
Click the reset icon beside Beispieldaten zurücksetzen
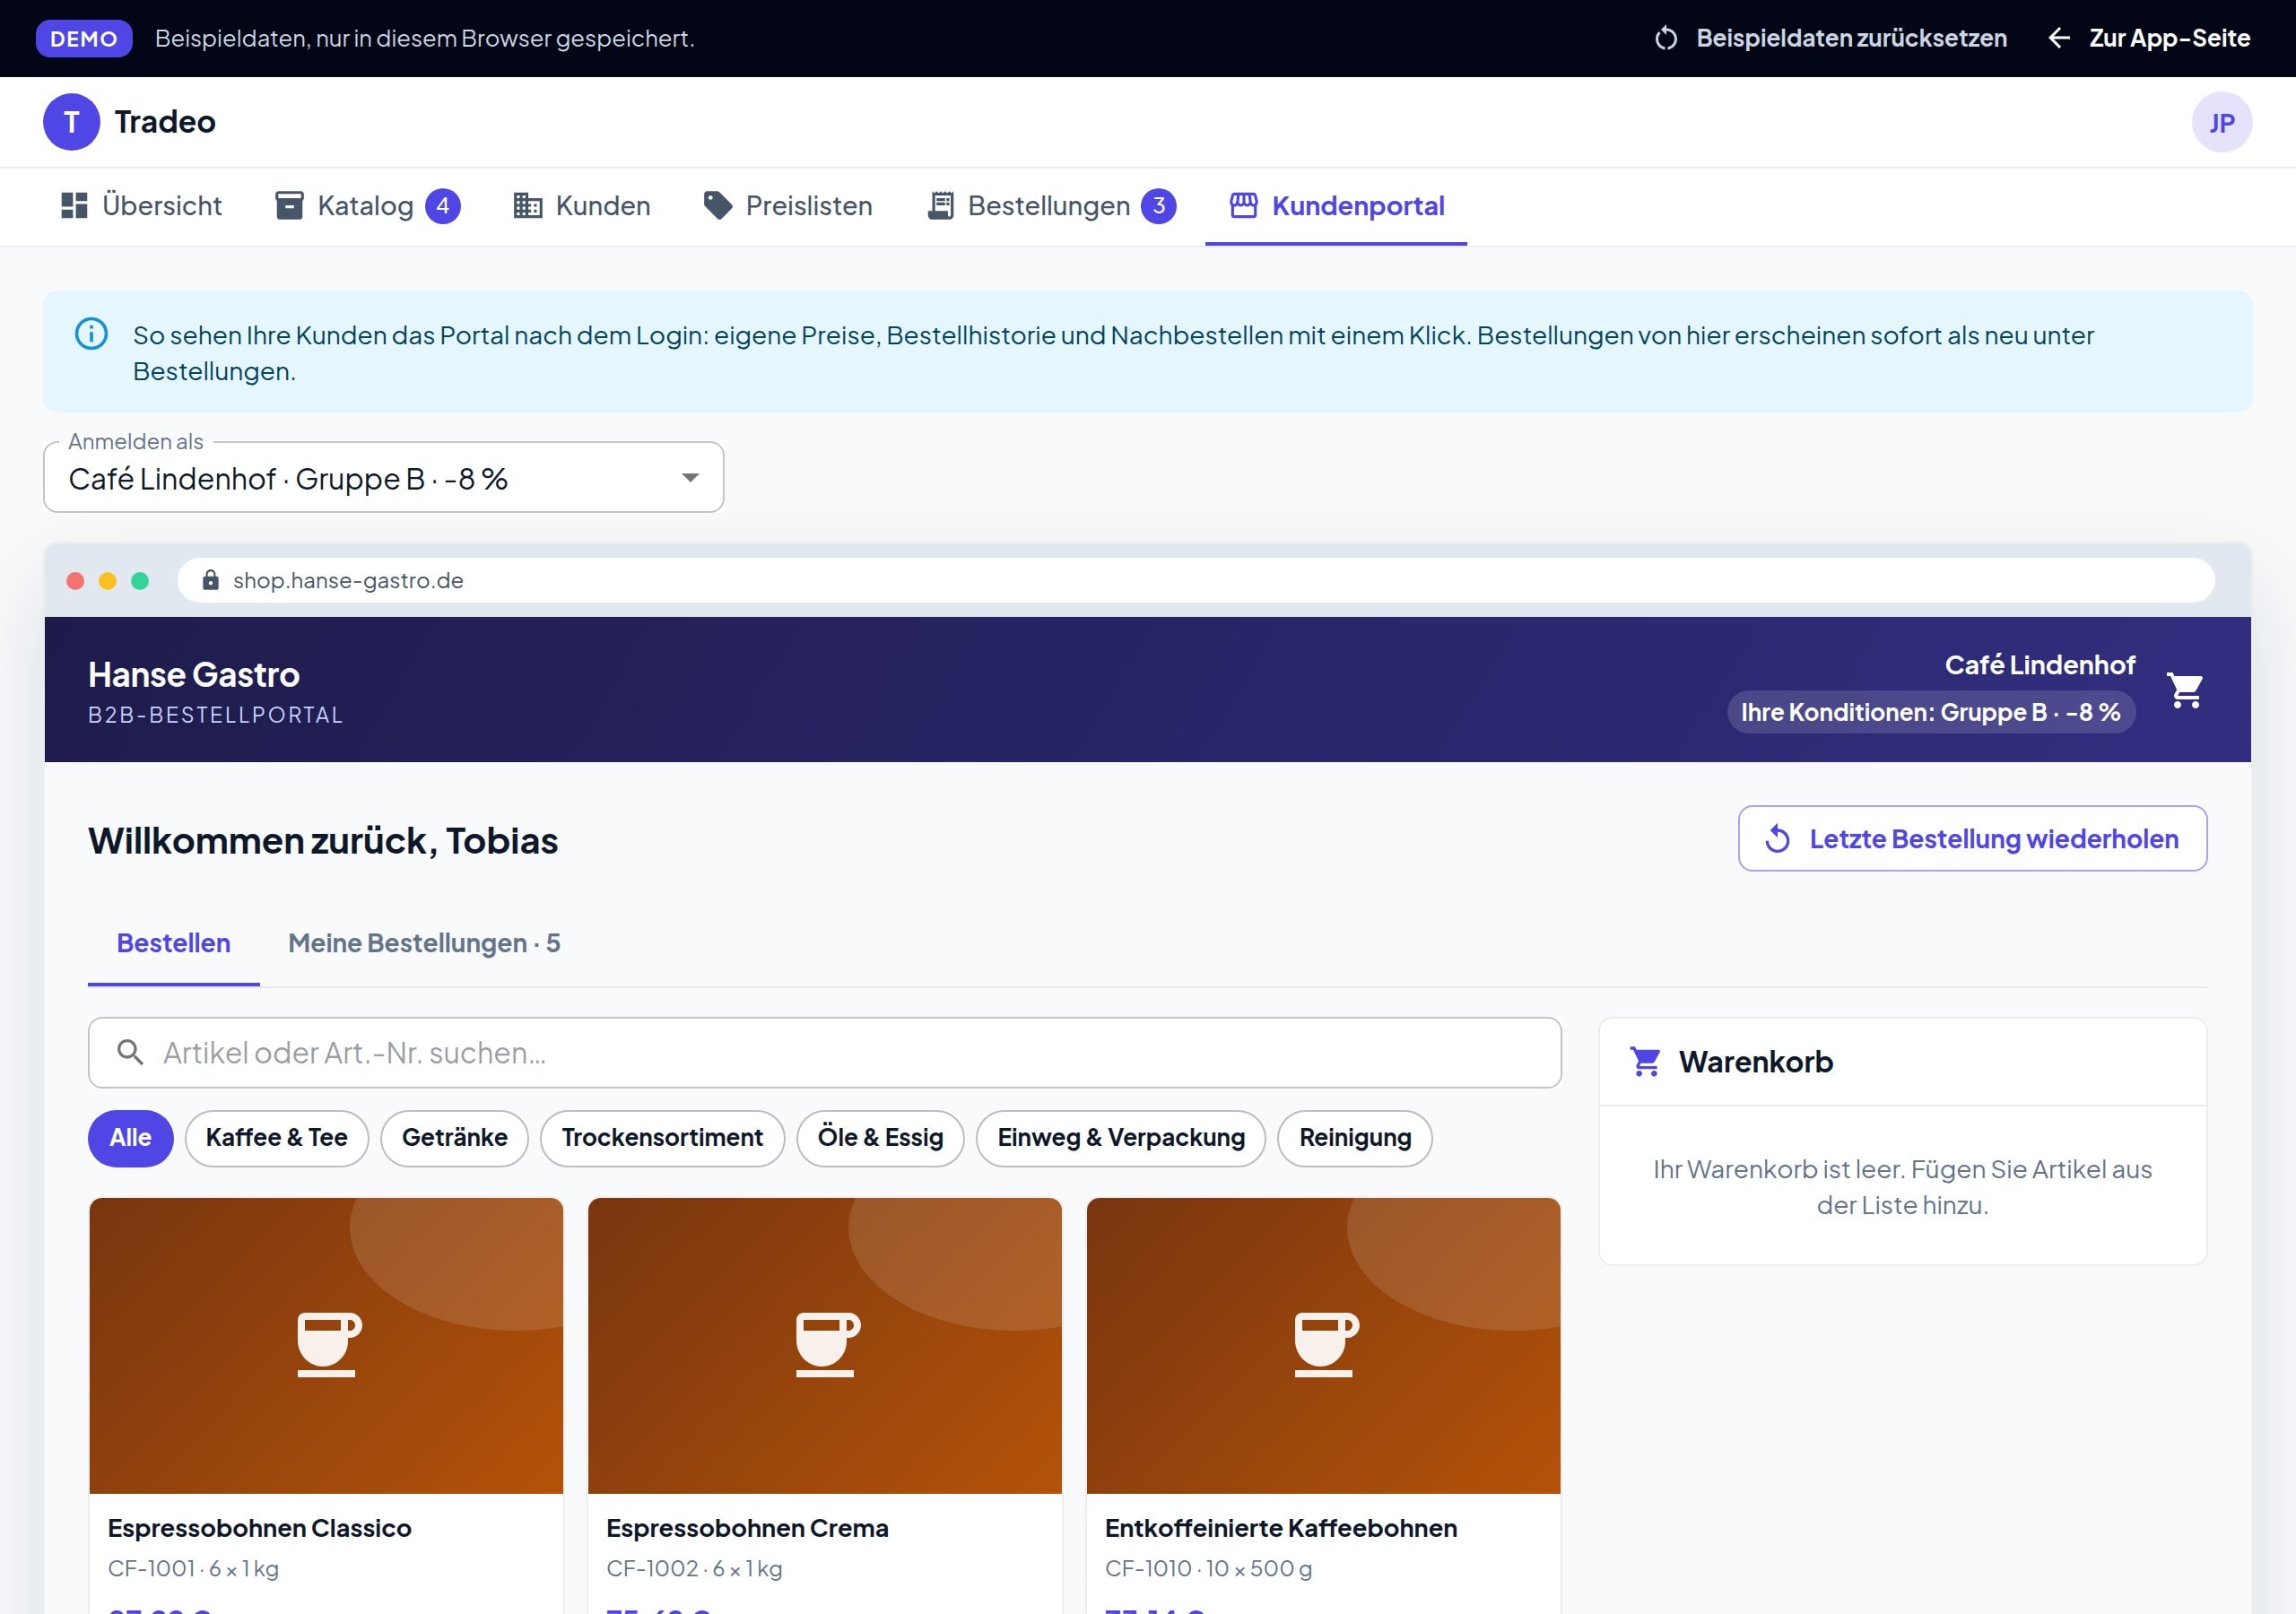coord(1665,39)
